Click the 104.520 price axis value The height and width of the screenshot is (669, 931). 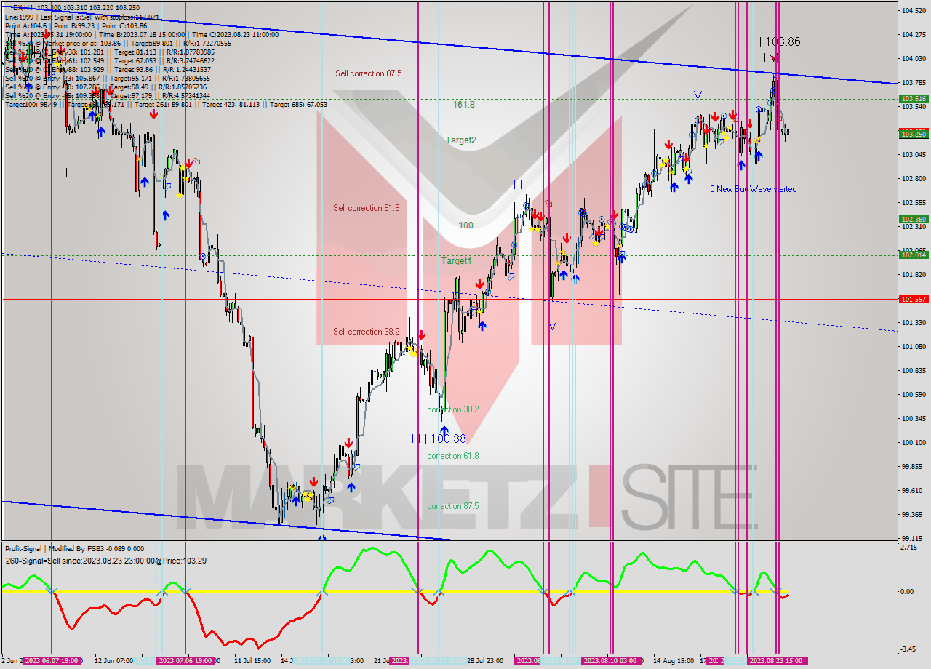(913, 11)
